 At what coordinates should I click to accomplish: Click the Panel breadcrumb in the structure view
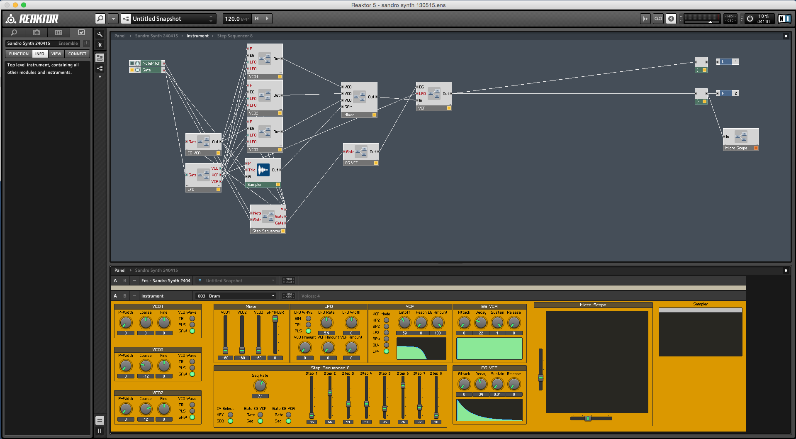point(120,36)
